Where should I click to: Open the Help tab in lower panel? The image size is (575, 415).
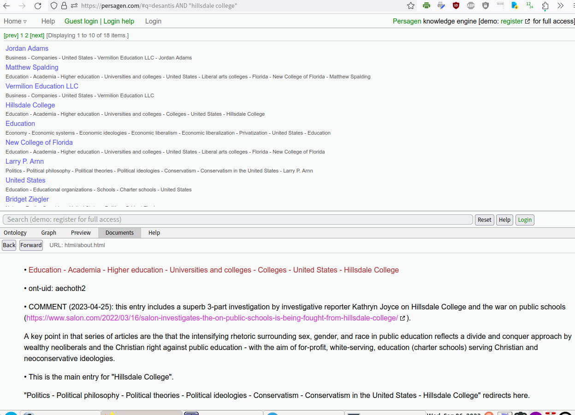point(154,233)
